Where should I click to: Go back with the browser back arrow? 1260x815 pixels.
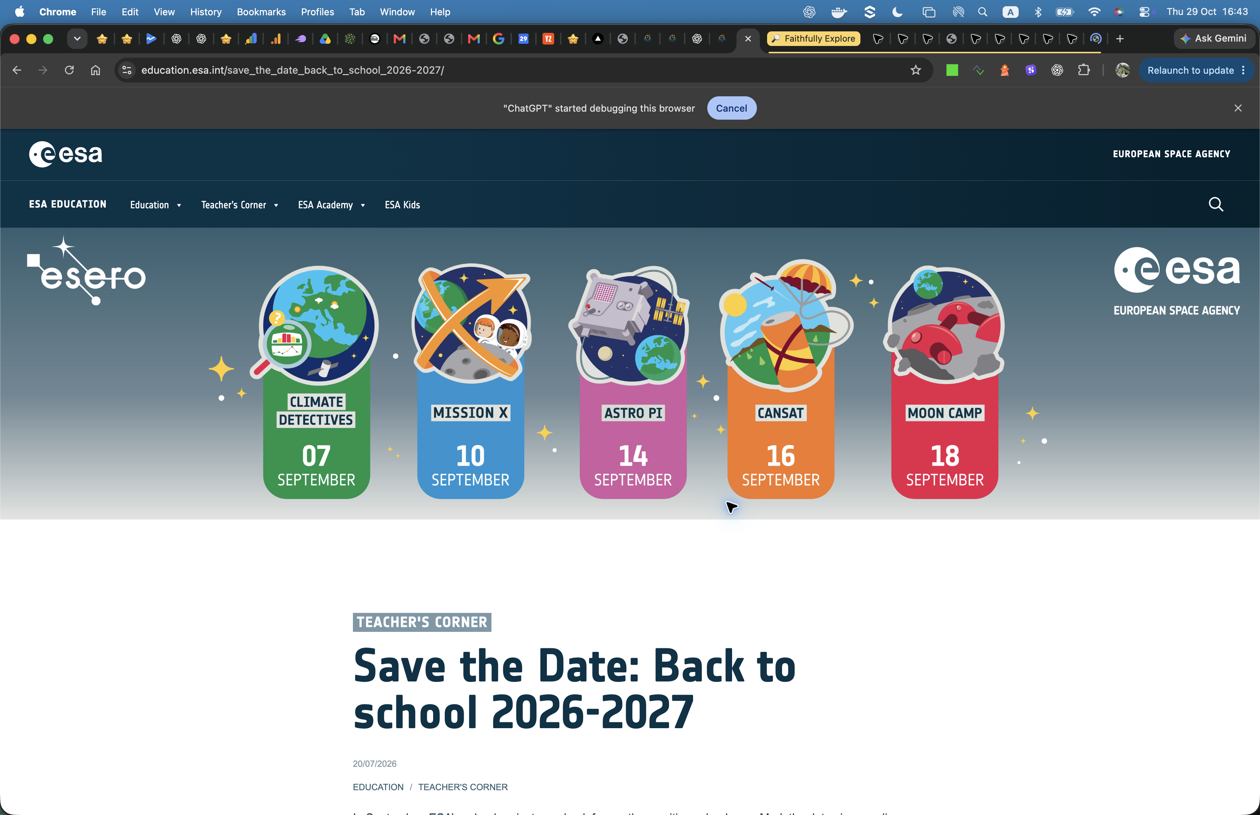[17, 70]
